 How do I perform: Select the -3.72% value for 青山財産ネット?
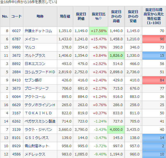(x=100, y=146)
